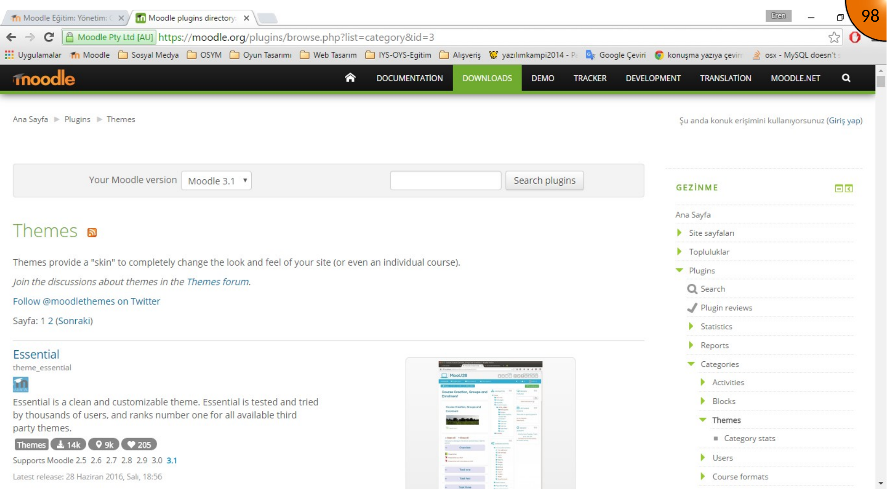Open MOODLE.NET menu item
The image size is (887, 499).
click(795, 78)
